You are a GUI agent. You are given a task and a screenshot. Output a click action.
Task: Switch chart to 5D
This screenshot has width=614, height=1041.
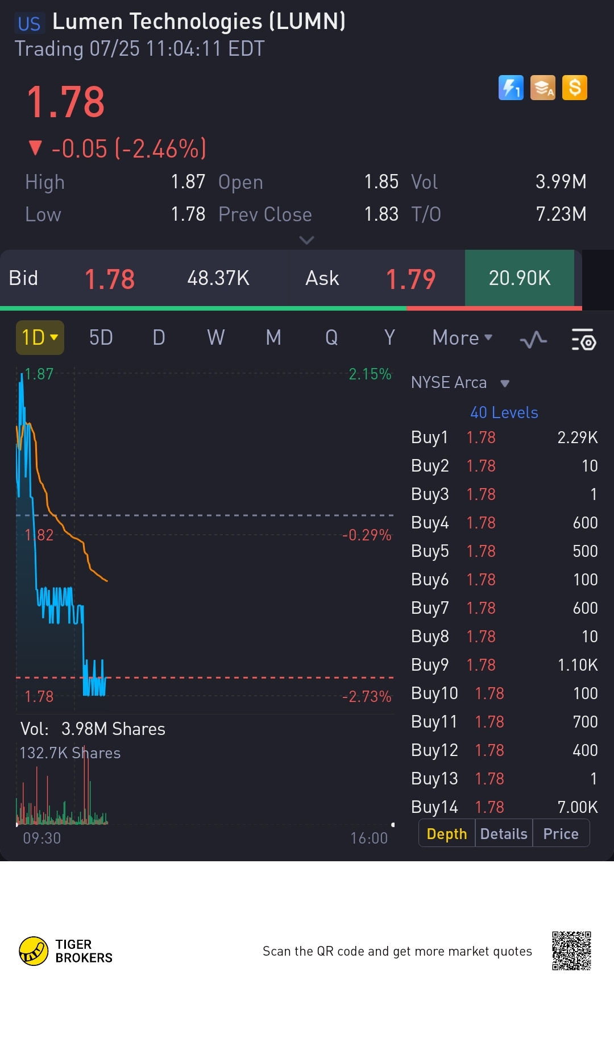tap(101, 338)
